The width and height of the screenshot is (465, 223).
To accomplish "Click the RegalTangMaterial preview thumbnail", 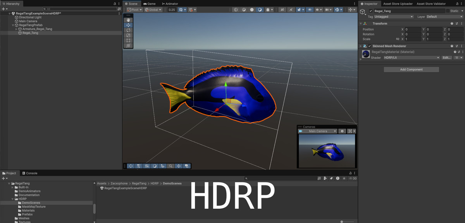I will (x=365, y=54).
